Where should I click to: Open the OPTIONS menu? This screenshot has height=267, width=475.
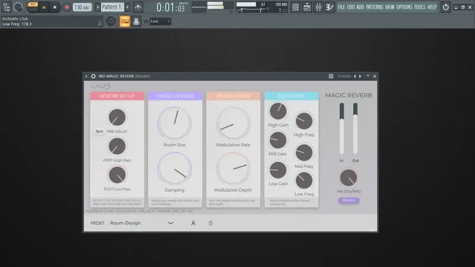[404, 7]
